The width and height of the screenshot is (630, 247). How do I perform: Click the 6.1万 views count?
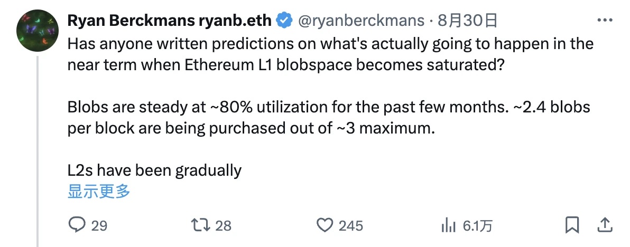[477, 226]
